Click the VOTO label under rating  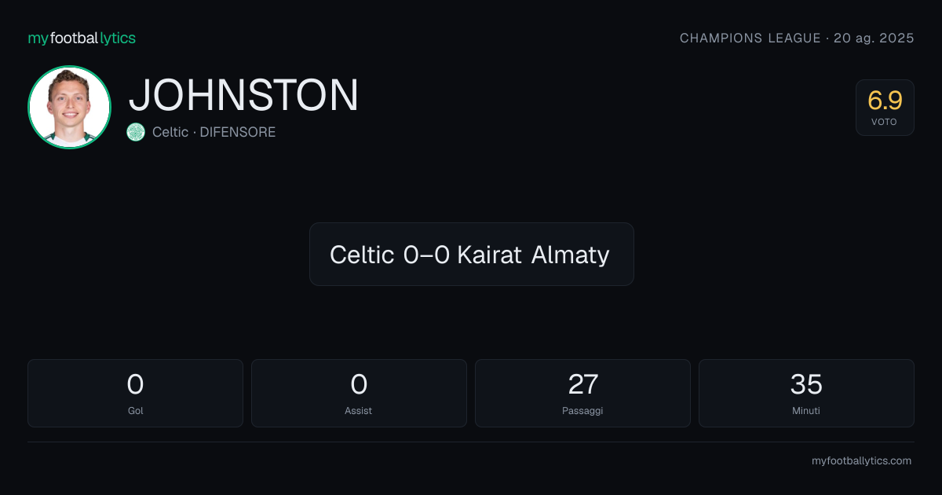pos(885,123)
